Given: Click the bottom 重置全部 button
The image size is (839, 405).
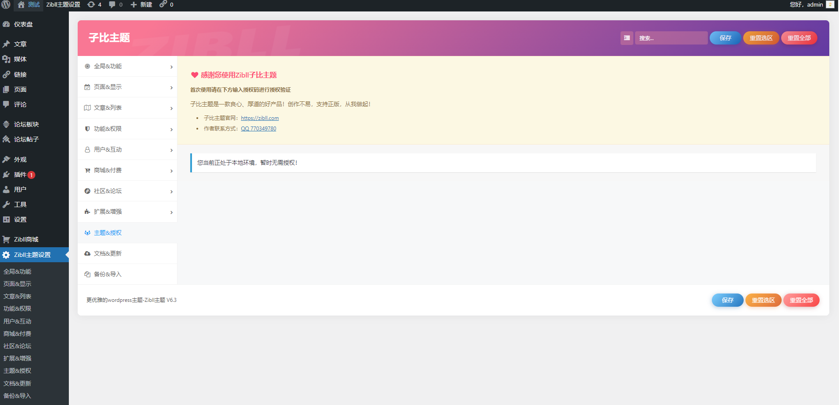Looking at the screenshot, I should [x=801, y=300].
